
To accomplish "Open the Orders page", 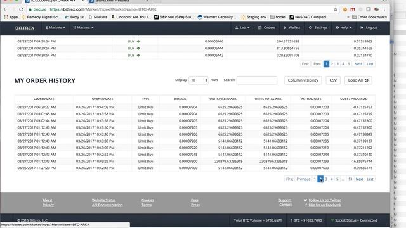I will coord(266,28).
